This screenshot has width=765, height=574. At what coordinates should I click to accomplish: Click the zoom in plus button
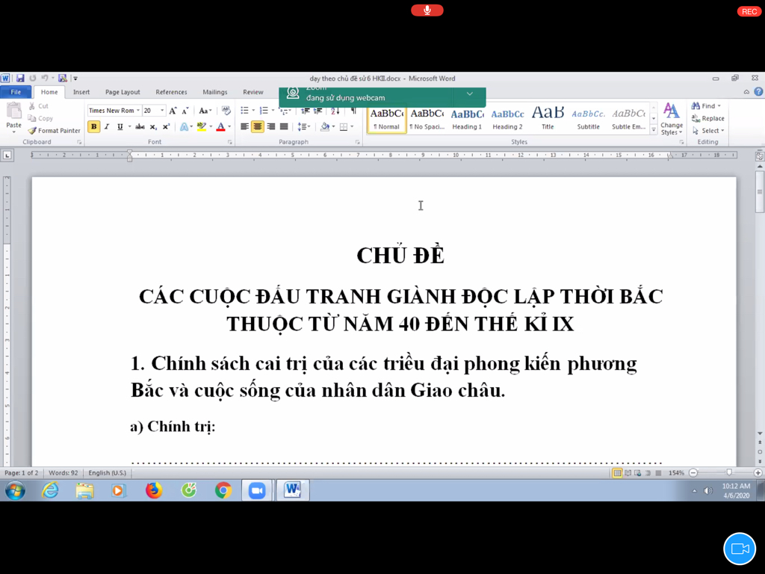click(x=758, y=472)
